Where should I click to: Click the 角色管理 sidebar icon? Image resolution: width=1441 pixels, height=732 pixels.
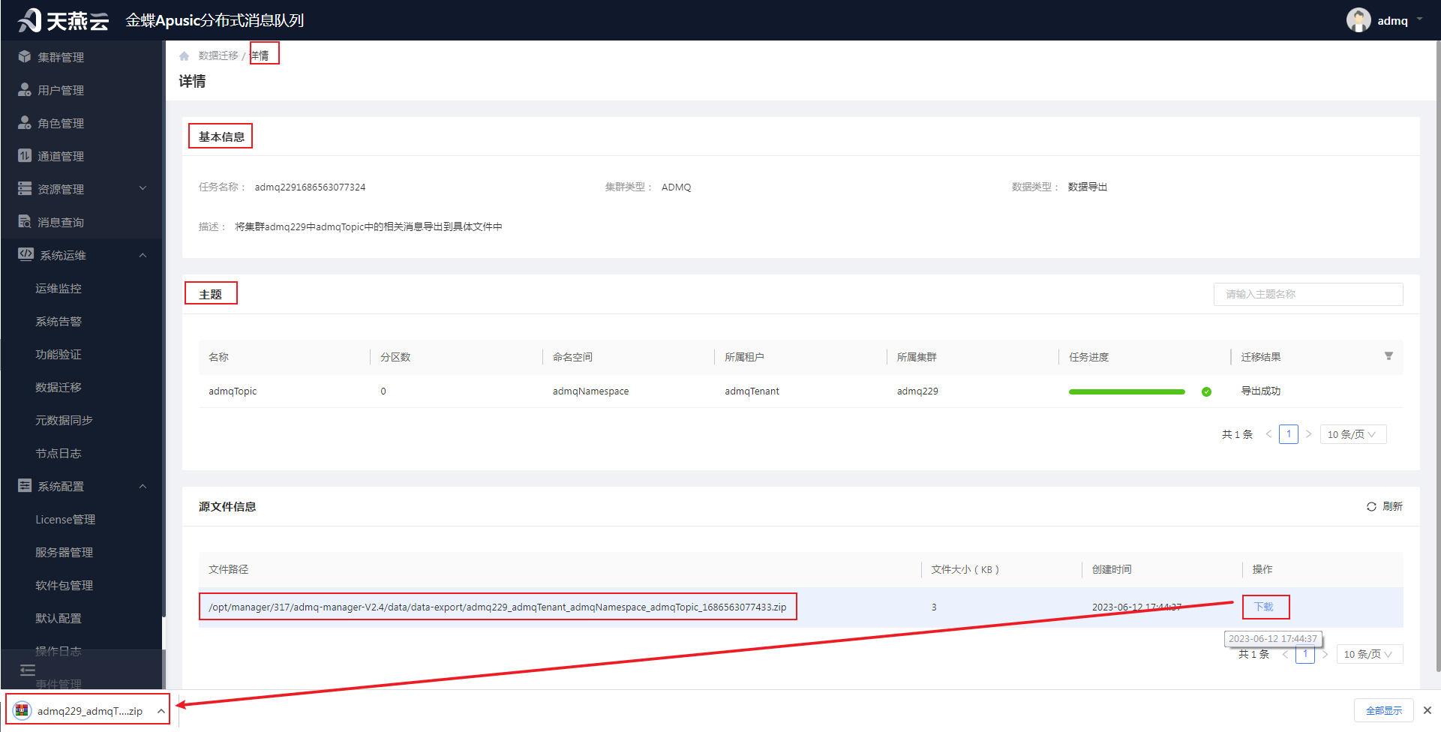point(25,123)
